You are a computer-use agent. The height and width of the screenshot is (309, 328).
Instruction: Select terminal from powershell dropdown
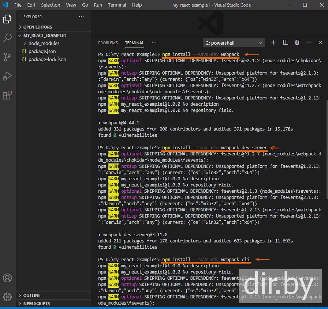(234, 43)
